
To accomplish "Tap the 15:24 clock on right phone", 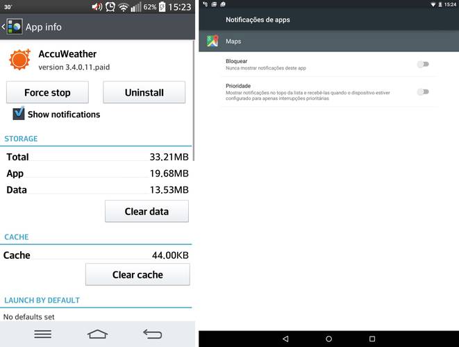I will point(450,4).
